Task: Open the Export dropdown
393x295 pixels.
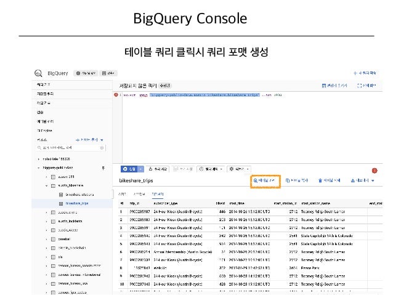Action: coord(362,180)
